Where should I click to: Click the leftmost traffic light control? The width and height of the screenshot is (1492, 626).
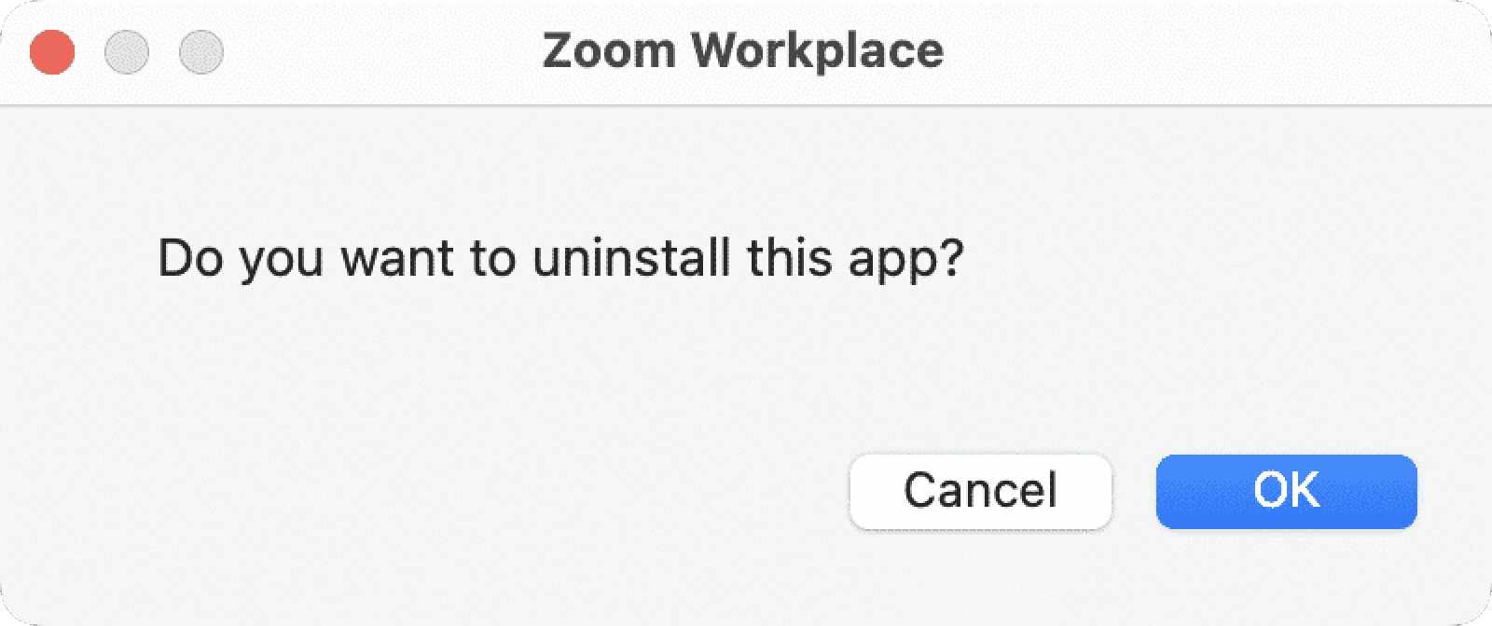click(x=52, y=53)
